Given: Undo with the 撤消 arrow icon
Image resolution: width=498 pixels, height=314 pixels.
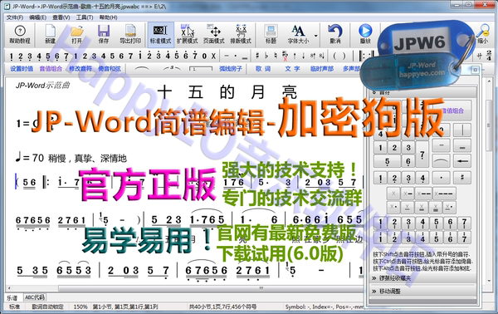Looking at the screenshot, I should click(x=334, y=34).
